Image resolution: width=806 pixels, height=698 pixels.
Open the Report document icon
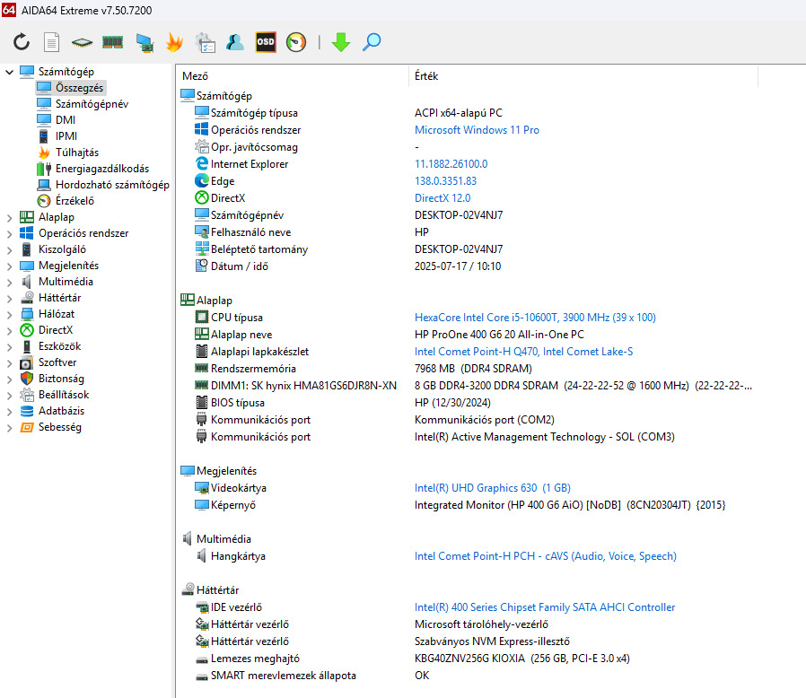coord(51,42)
